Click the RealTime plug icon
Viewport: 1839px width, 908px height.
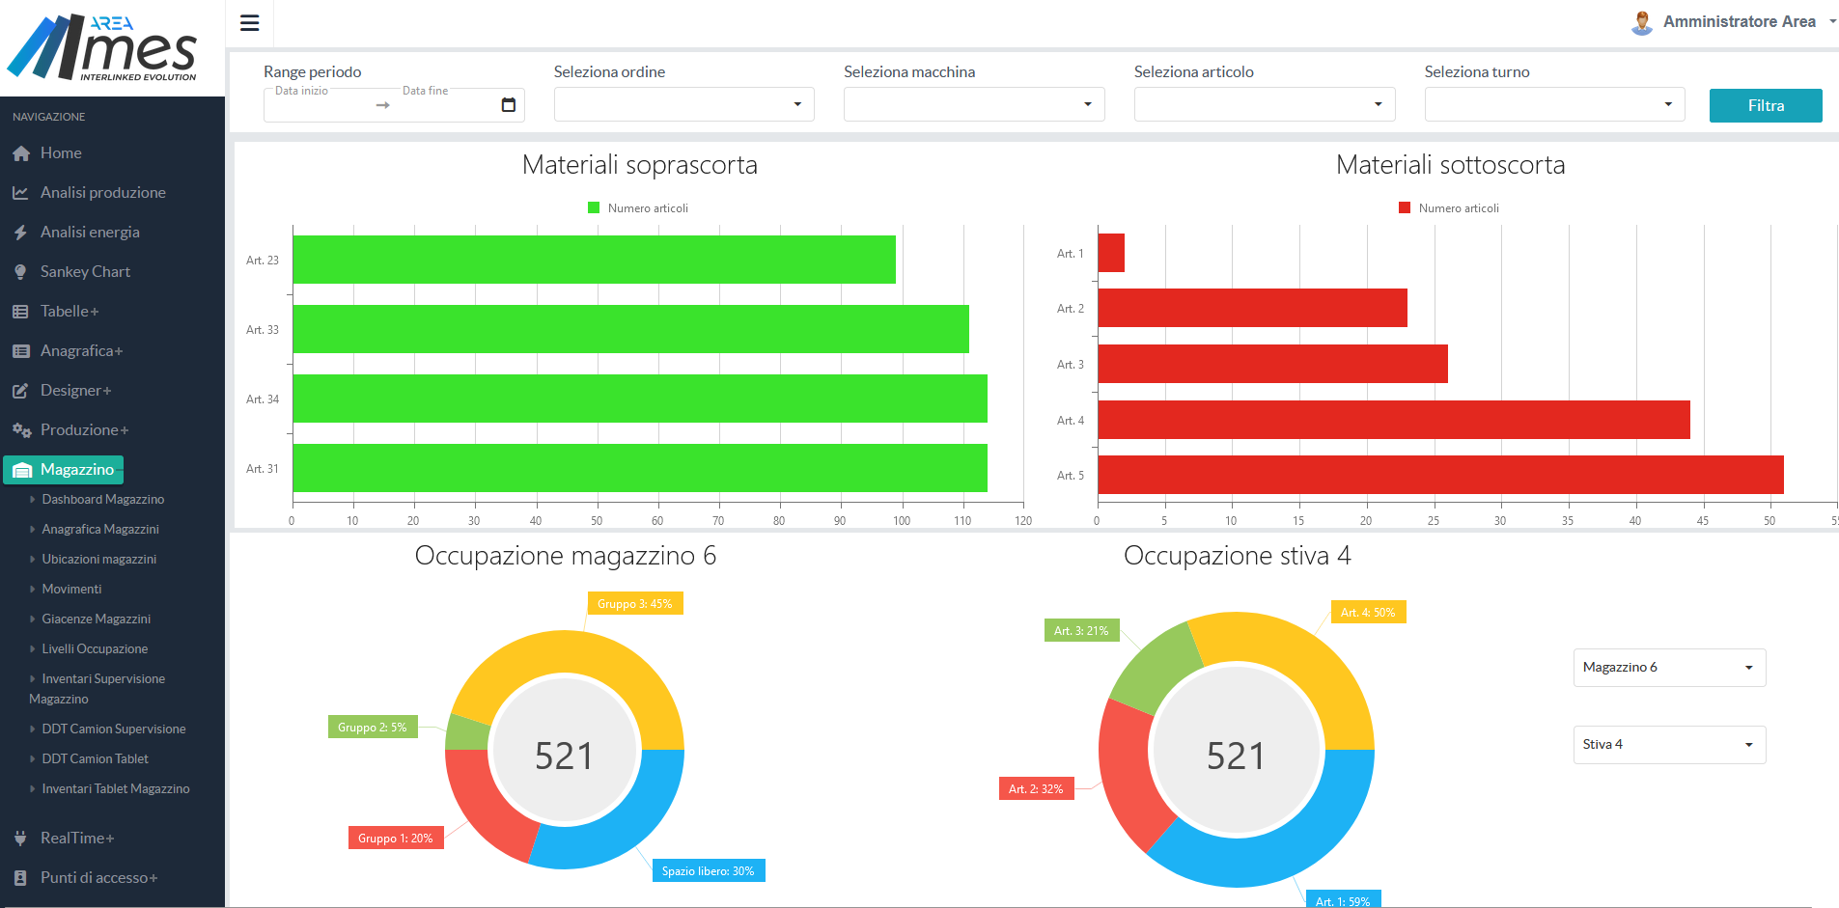20,839
